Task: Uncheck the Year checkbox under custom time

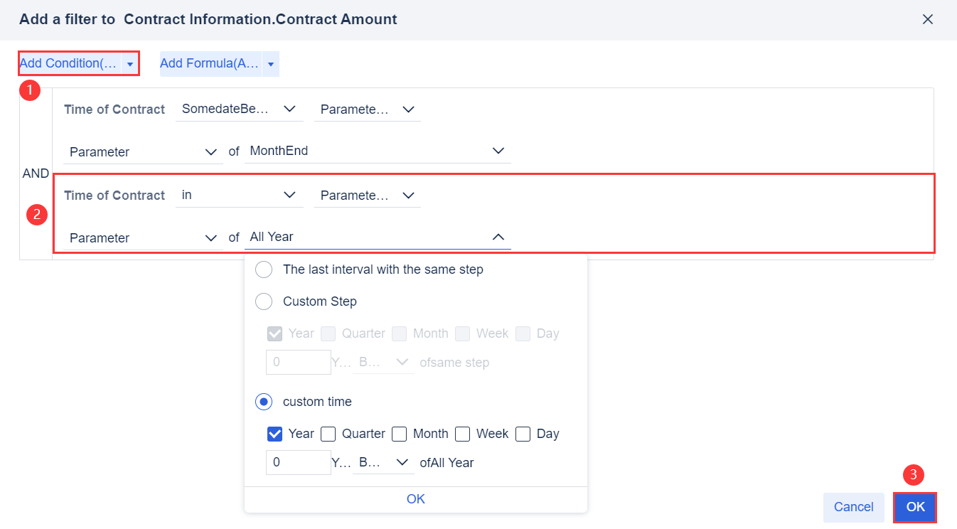Action: pos(274,434)
